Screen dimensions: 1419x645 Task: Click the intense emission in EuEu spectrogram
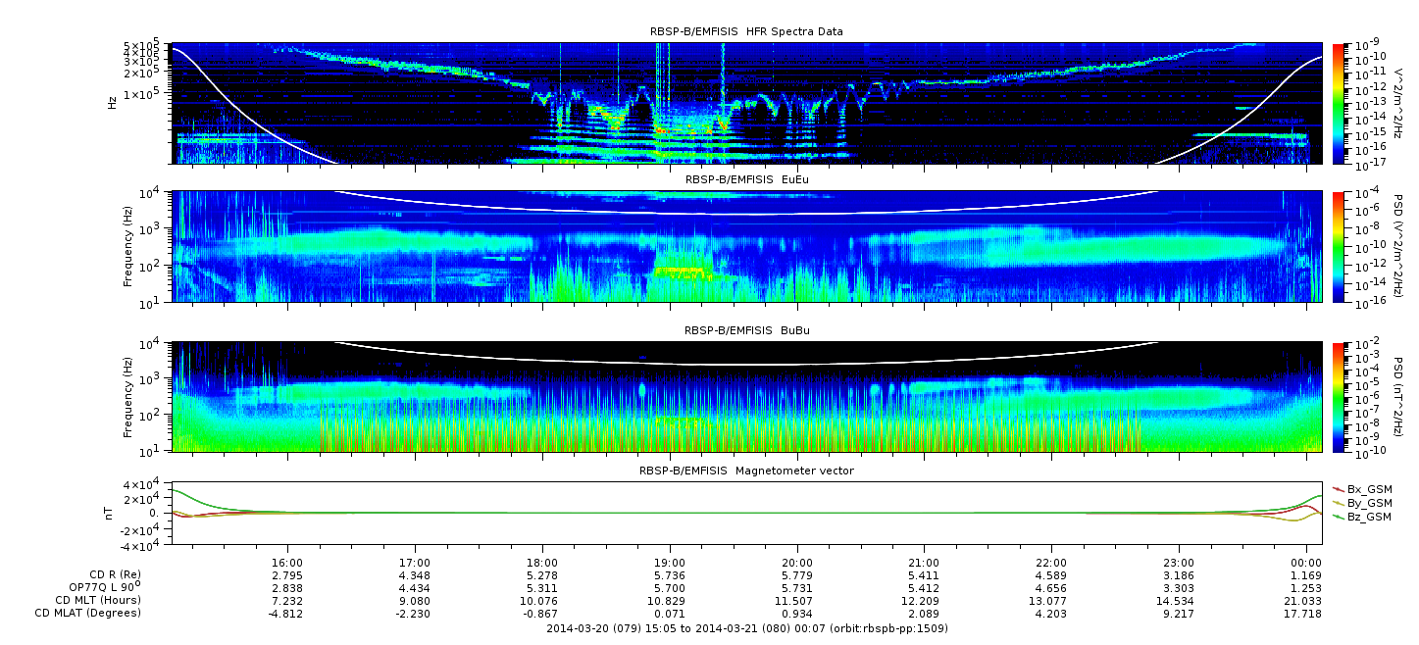(680, 270)
